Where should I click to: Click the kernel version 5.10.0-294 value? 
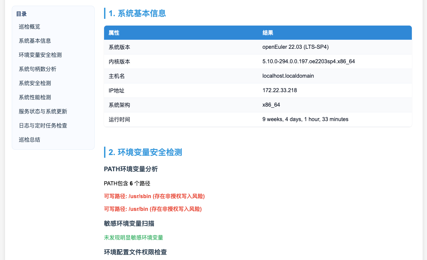308,62
